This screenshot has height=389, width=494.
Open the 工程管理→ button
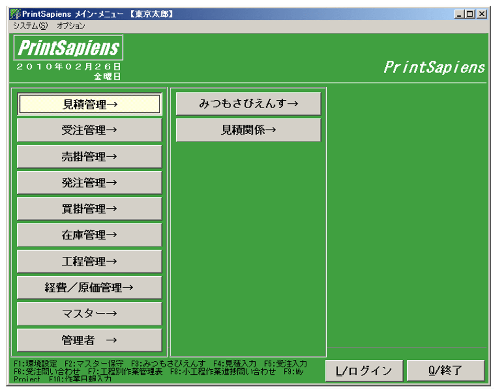pos(89,261)
